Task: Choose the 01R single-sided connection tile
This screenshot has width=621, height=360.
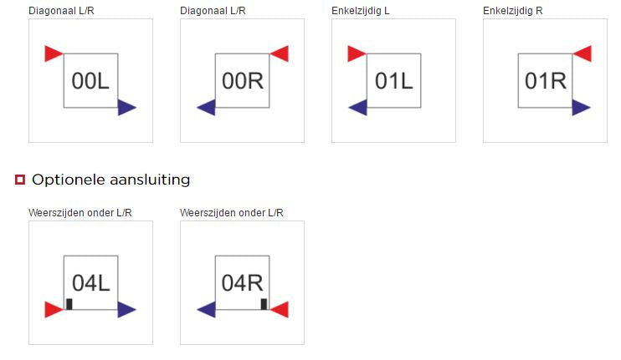Action: point(545,81)
